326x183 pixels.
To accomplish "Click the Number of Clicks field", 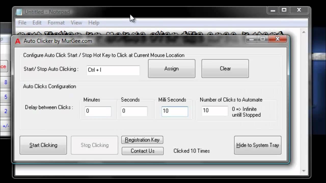I will coord(215,111).
